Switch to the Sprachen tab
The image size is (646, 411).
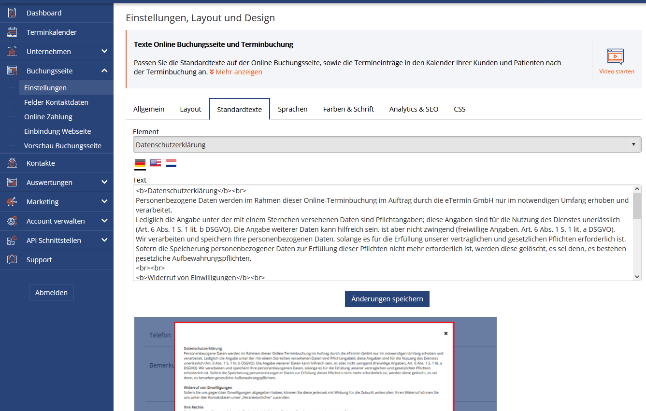pyautogui.click(x=293, y=109)
